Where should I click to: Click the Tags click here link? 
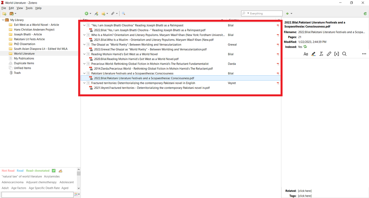(305, 196)
